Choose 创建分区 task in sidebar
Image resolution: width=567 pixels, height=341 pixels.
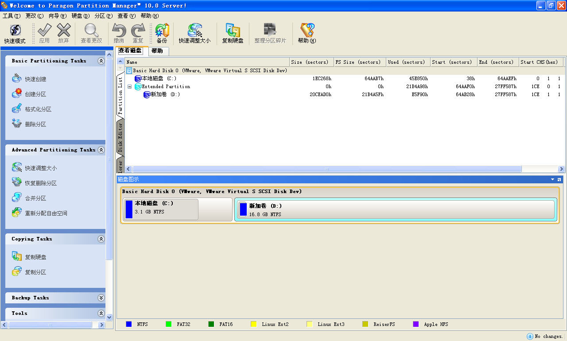tap(35, 94)
